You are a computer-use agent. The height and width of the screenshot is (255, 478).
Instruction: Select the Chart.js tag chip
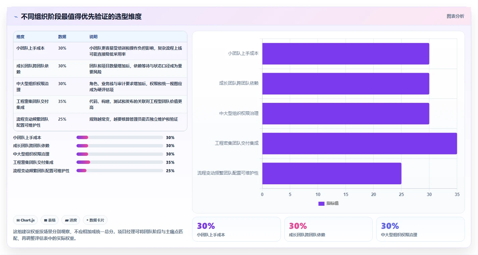[x=26, y=220]
